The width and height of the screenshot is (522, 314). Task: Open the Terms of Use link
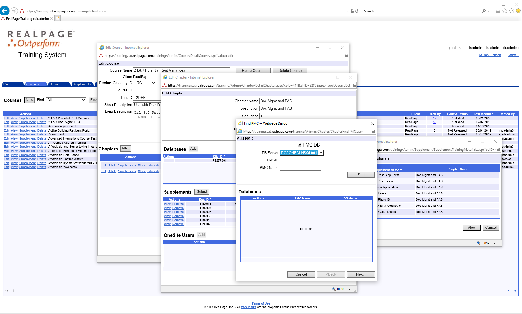pyautogui.click(x=261, y=303)
